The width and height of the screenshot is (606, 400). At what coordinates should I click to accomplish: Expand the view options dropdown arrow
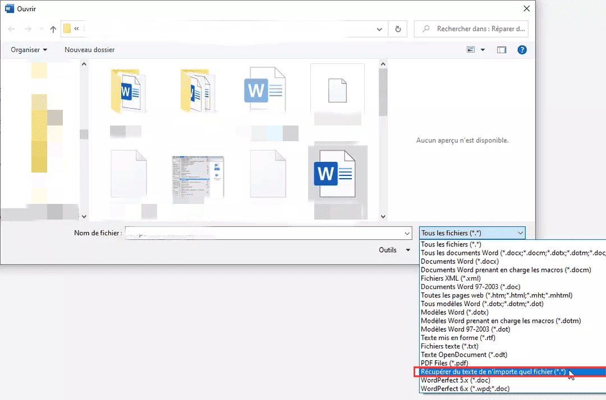point(483,50)
